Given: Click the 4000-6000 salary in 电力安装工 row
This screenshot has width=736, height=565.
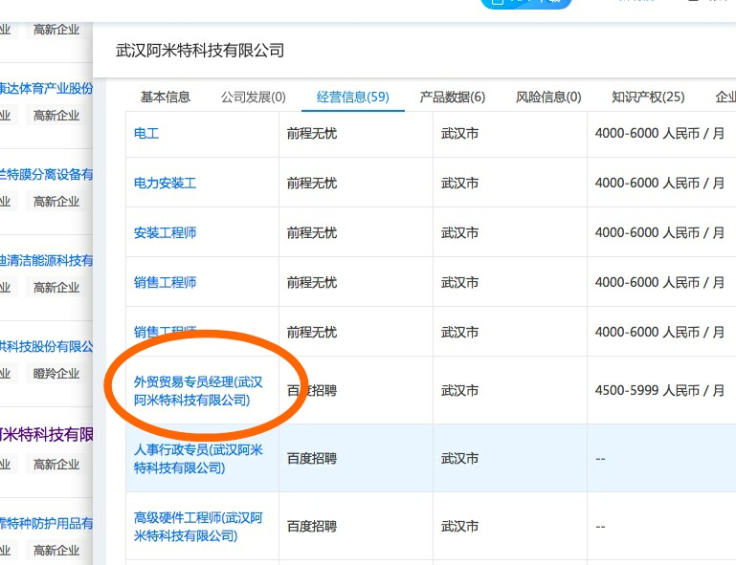Looking at the screenshot, I should 660,183.
